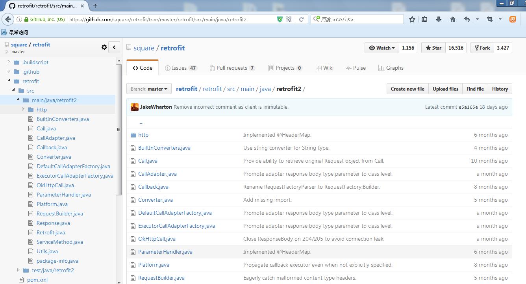Select ServiceMethod.java in the sidebar tree
The image size is (526, 284).
(60, 242)
